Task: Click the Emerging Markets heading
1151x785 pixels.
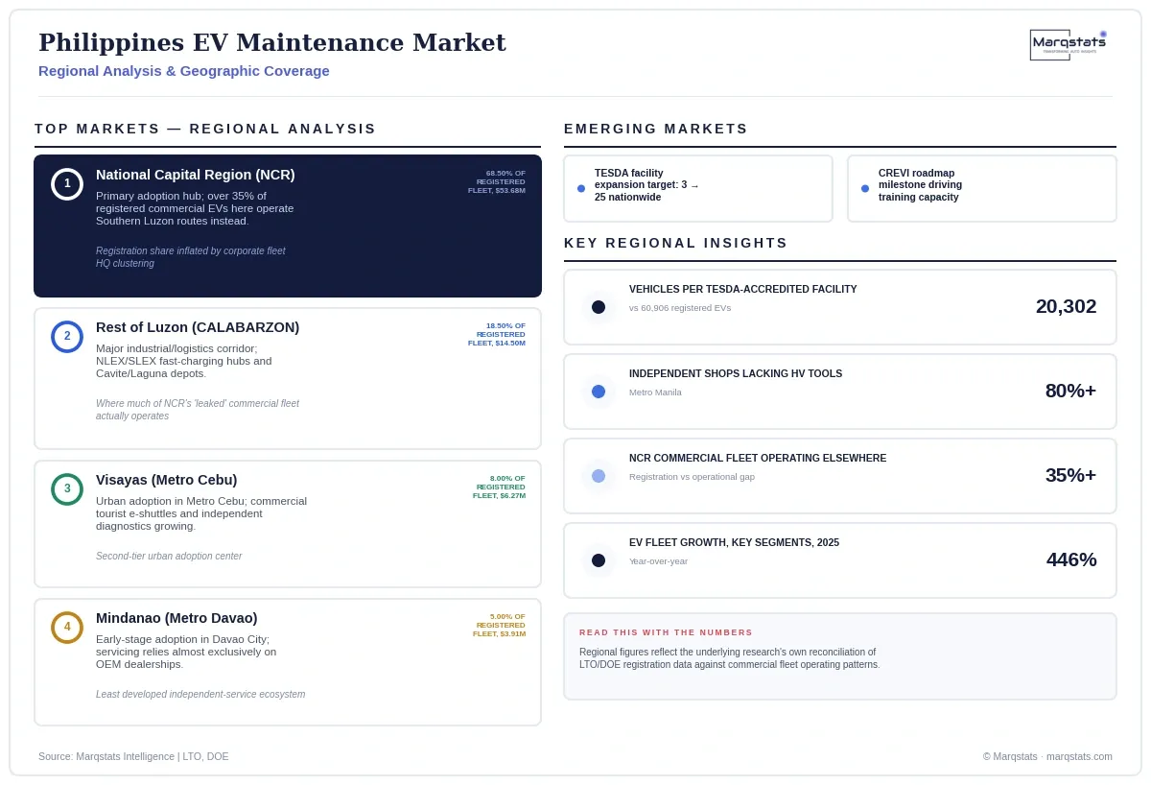Action: click(656, 129)
